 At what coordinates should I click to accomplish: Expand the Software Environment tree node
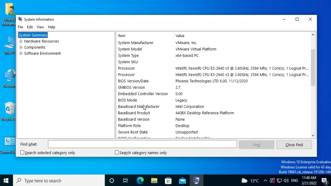[x=21, y=53]
